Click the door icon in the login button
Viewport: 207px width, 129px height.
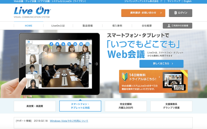click(x=175, y=13)
